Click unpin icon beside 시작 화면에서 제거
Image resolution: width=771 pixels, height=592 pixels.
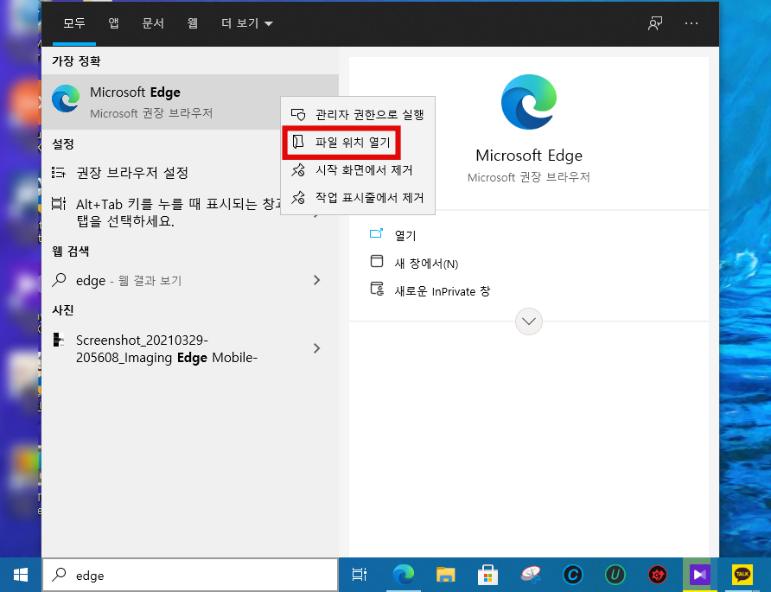click(298, 170)
